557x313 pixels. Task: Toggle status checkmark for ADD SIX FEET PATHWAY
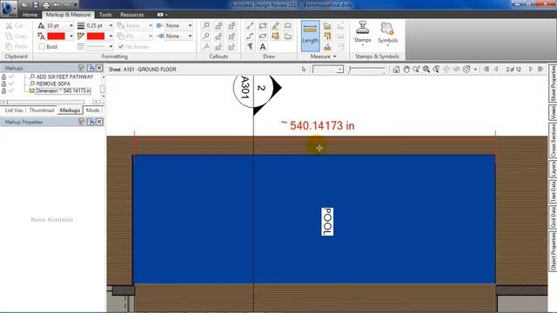(x=11, y=77)
